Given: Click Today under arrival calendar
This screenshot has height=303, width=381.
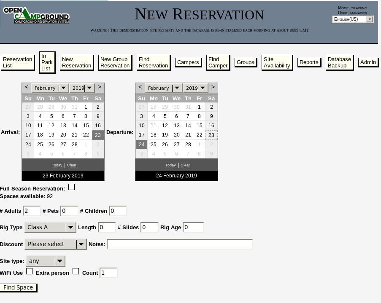Looking at the screenshot, I should [x=57, y=165].
